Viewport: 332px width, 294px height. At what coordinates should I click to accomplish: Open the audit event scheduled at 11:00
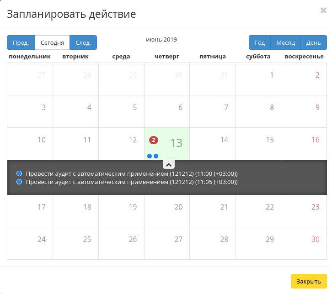pos(132,174)
